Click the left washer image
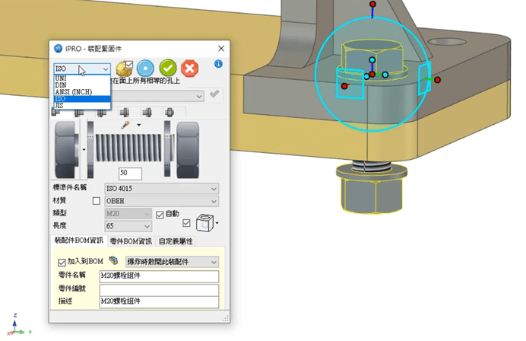 90,150
